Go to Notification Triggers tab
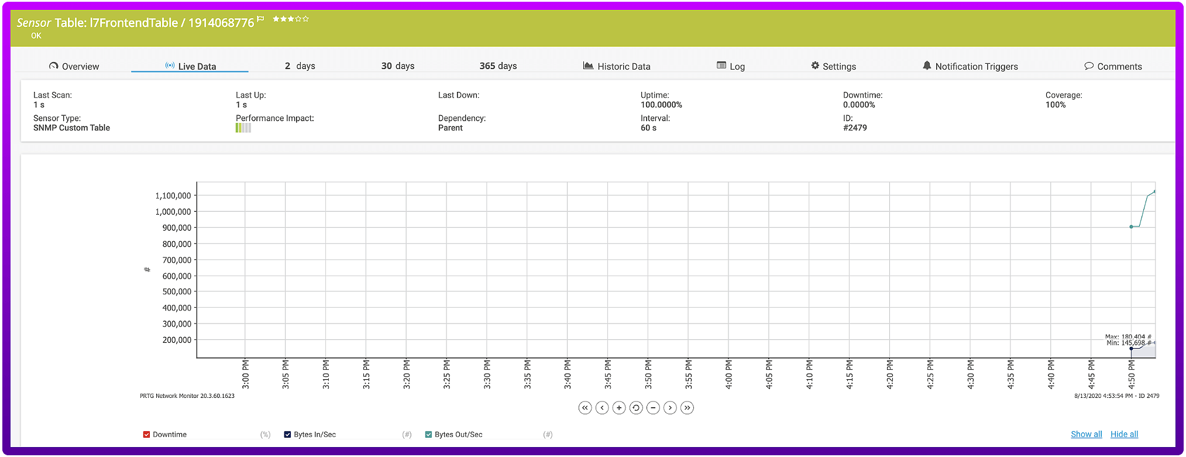Viewport: 1186px width, 457px height. tap(970, 66)
